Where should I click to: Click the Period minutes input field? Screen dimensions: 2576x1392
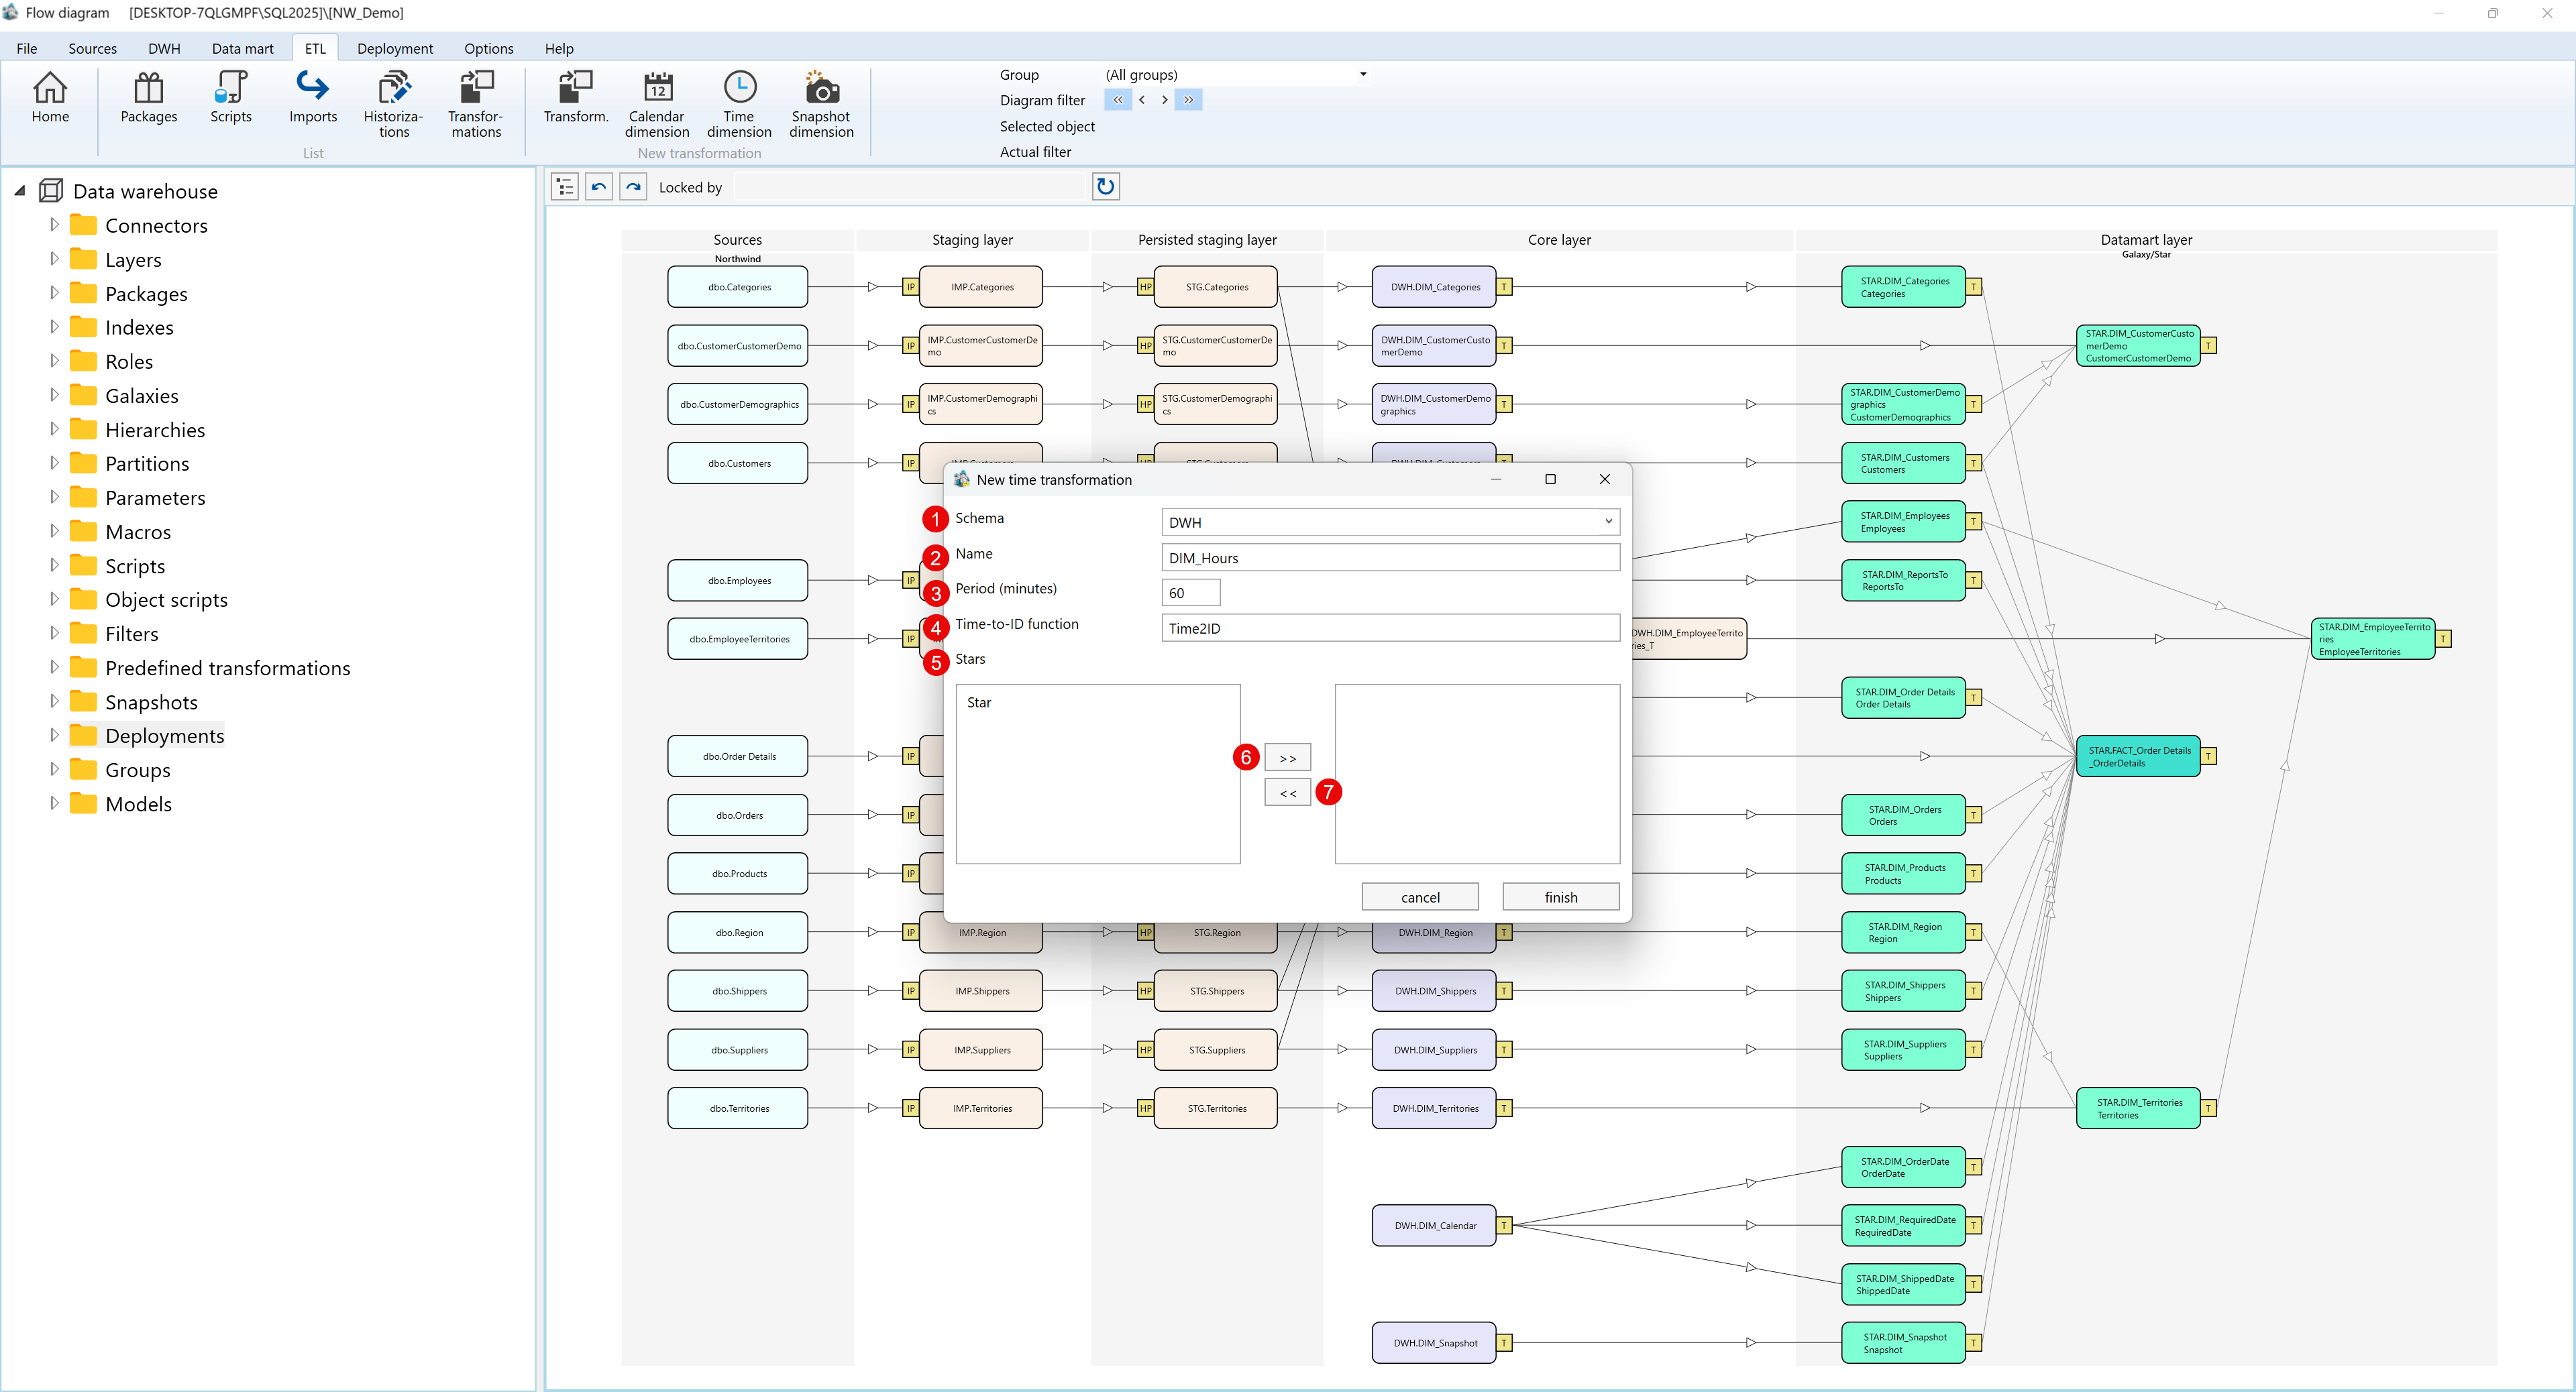1190,593
